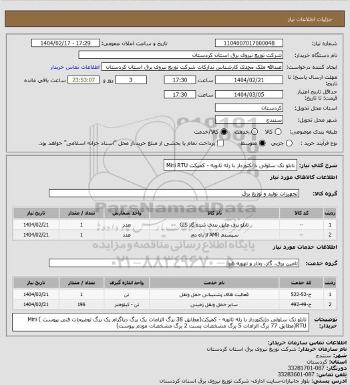Viewport: 350px width, 385px height.
Task: Click the goods group field تجهیزات تولید و توزیع برق
Action: coord(174,193)
